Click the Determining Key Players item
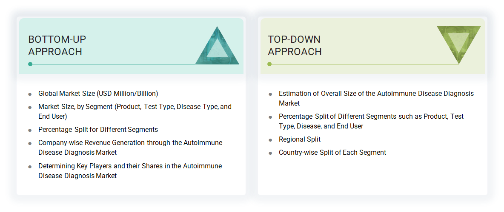Image resolution: width=504 pixels, height=212 pixels. click(x=130, y=170)
